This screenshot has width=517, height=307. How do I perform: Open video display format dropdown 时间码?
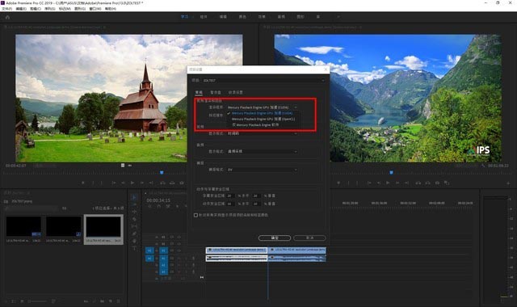(262, 133)
